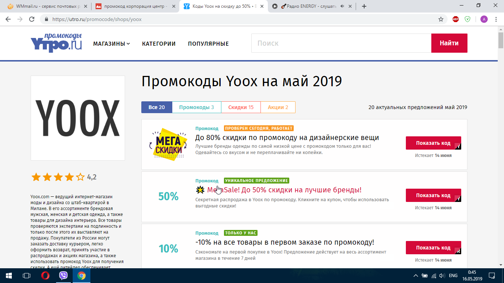Go back with browser back arrow
This screenshot has height=283, width=504.
(8, 19)
